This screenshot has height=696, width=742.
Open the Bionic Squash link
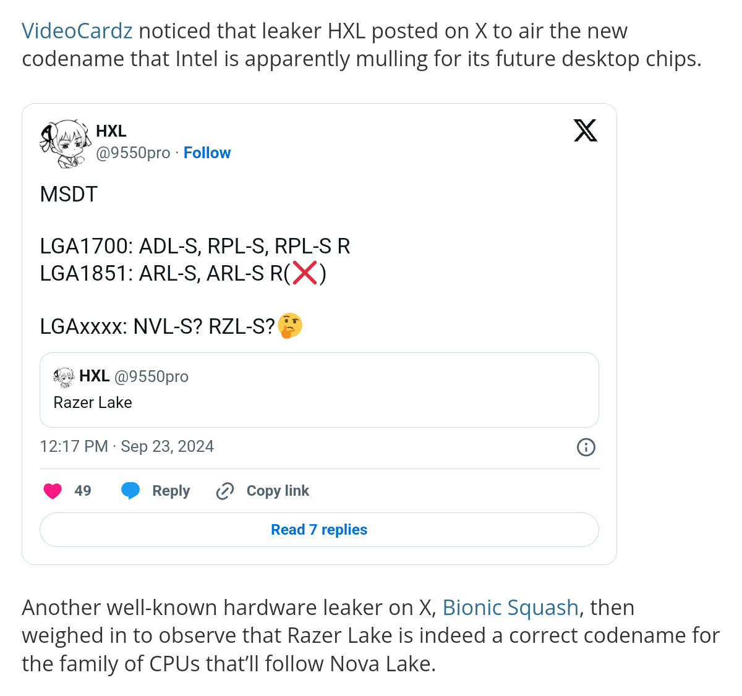(511, 608)
